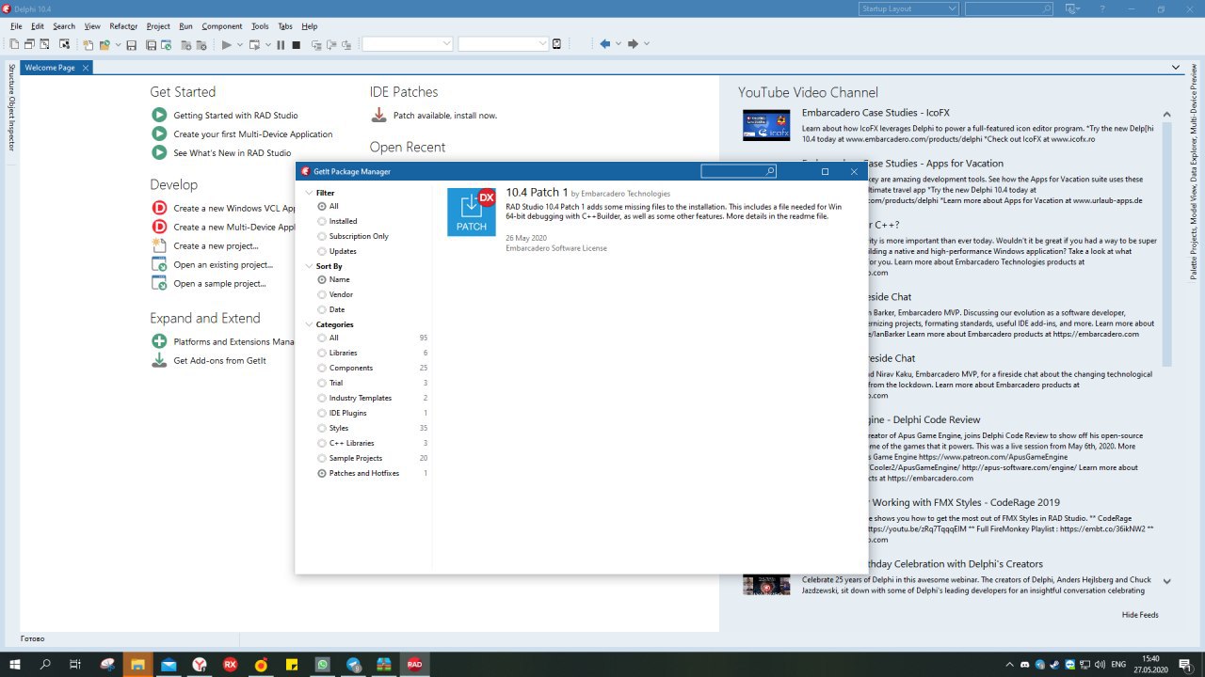The width and height of the screenshot is (1205, 677).
Task: Expand the Back arrow history dropdown
Action: pyautogui.click(x=619, y=44)
